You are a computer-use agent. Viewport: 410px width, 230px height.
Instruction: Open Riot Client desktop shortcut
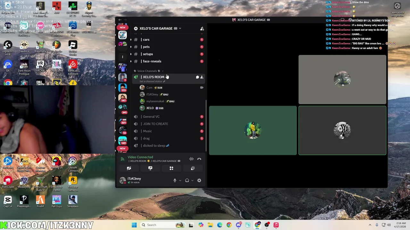click(x=8, y=182)
